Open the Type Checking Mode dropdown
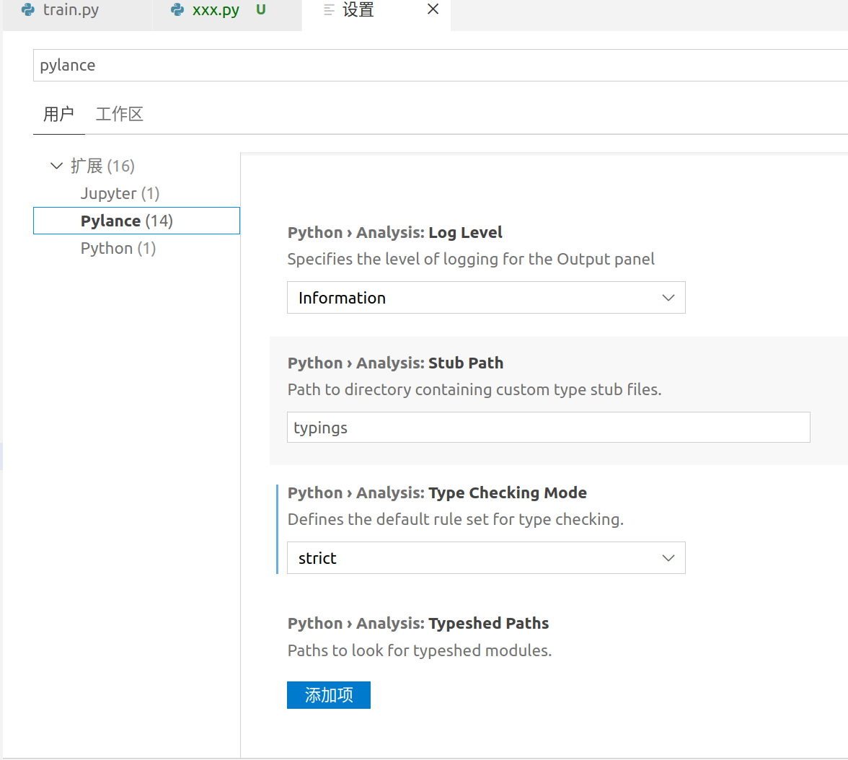 tap(485, 558)
